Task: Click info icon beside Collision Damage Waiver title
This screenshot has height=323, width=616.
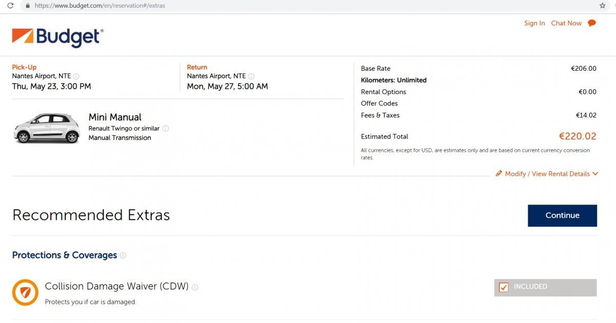Action: [195, 287]
